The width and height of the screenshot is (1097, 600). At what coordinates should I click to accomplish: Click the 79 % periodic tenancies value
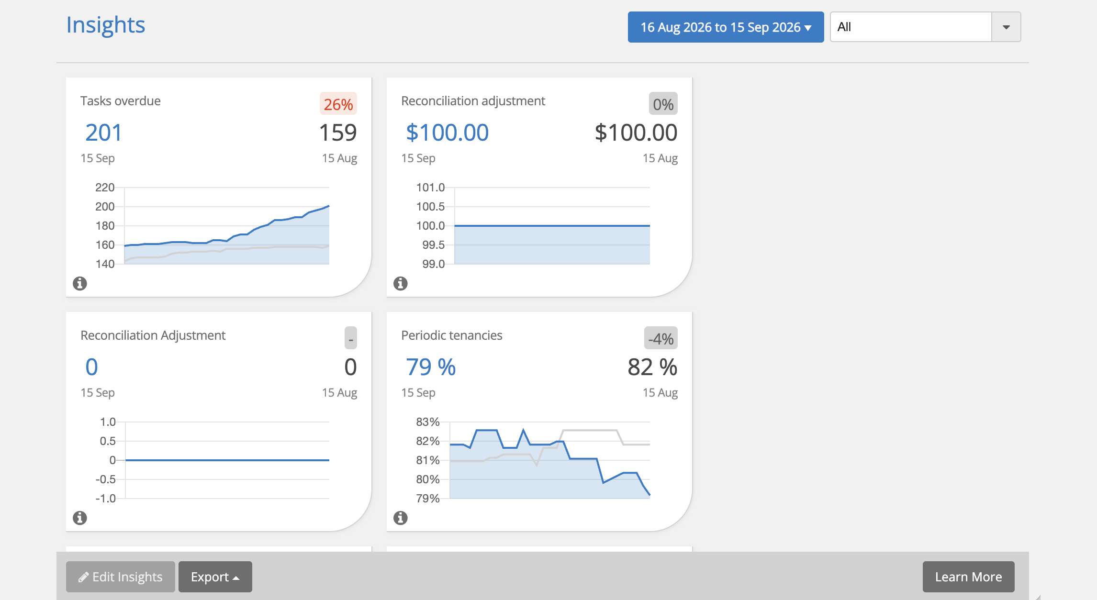coord(431,367)
